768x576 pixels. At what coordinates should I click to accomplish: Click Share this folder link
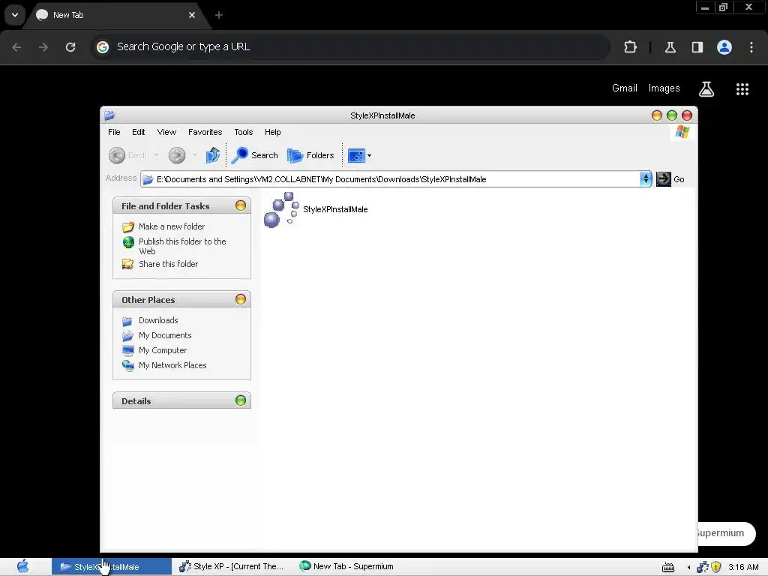pyautogui.click(x=169, y=264)
